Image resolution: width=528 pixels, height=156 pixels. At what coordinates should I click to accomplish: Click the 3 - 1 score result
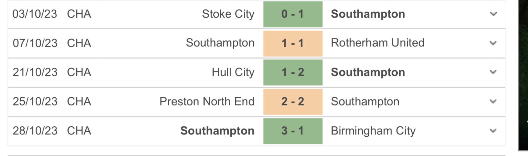(x=293, y=131)
